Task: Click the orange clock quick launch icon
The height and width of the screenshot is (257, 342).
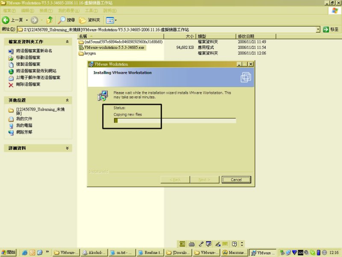Action: (x=32, y=253)
